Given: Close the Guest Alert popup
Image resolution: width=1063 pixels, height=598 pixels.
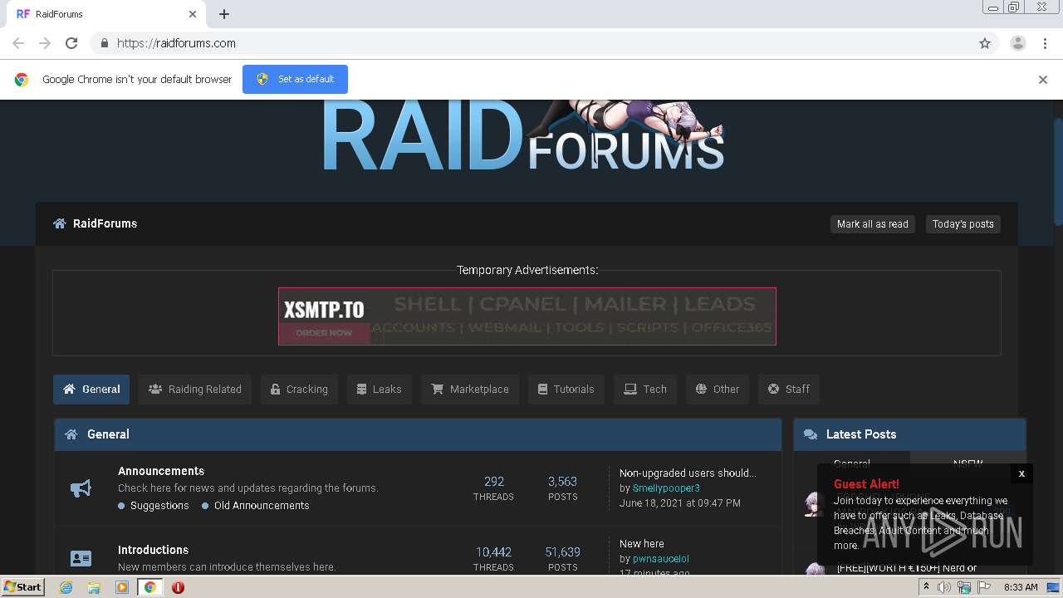Looking at the screenshot, I should pyautogui.click(x=1021, y=473).
